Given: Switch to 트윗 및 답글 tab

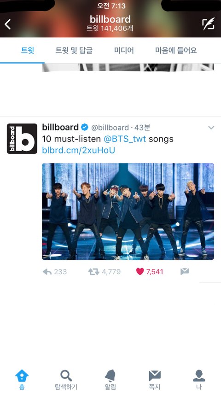Looking at the screenshot, I should [74, 51].
